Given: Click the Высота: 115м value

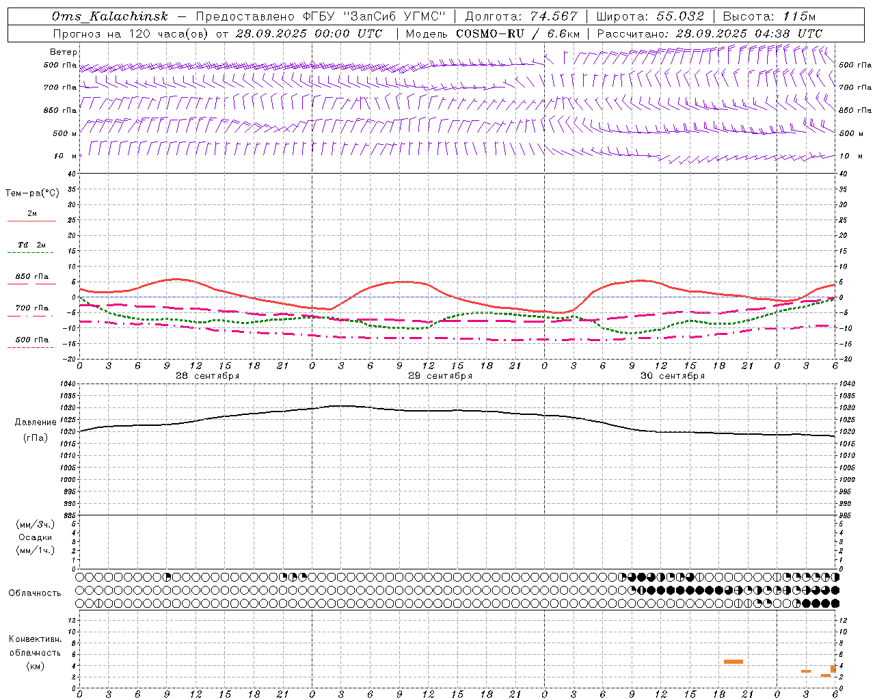Looking at the screenshot, I should coord(769,16).
